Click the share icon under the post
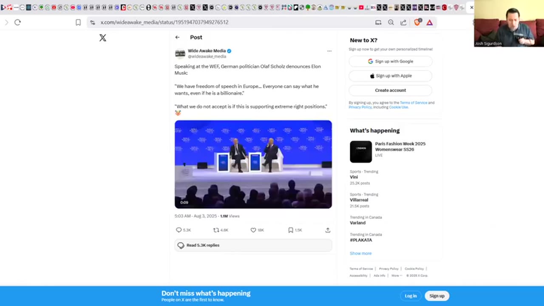The width and height of the screenshot is (544, 306). tap(328, 230)
